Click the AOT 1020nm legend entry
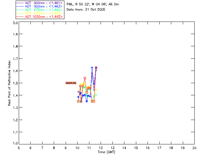 pyautogui.click(x=39, y=17)
